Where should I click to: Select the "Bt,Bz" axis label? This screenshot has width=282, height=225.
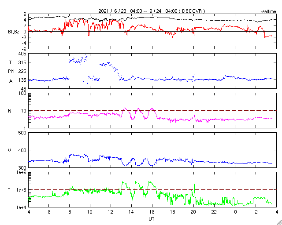pyautogui.click(x=14, y=32)
